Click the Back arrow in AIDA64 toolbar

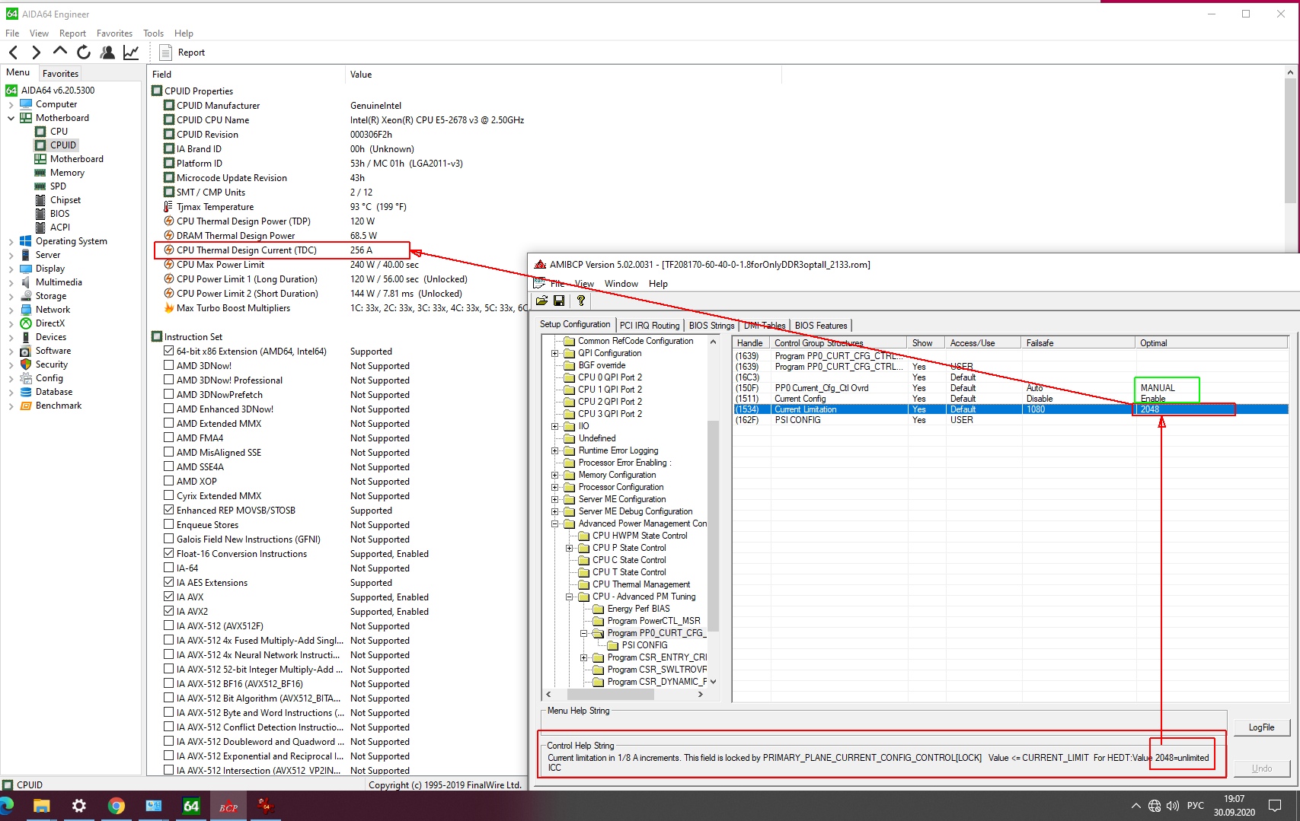(x=13, y=52)
